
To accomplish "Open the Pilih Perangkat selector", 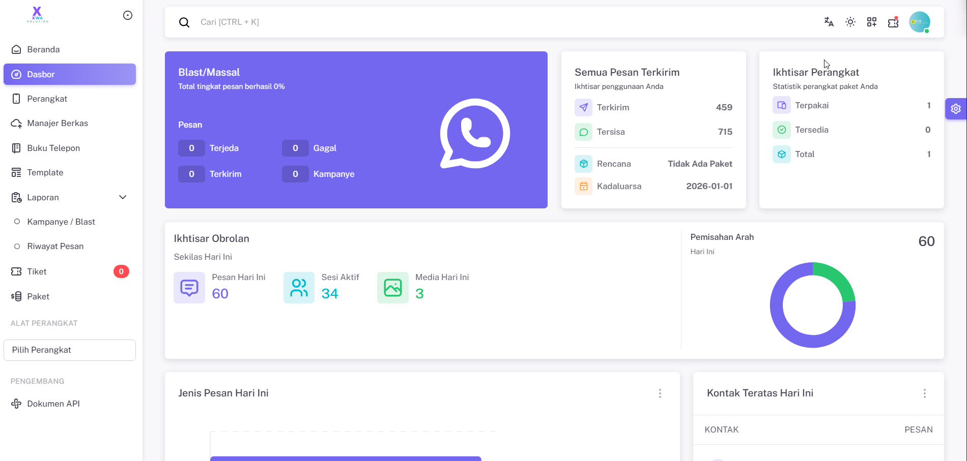I will pyautogui.click(x=69, y=350).
